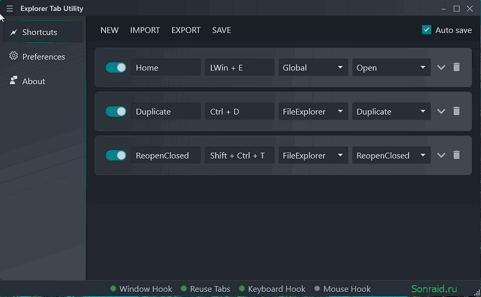Open ReopenClosed action dropdown

(x=392, y=155)
